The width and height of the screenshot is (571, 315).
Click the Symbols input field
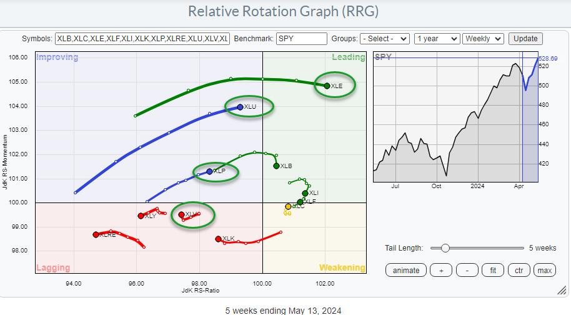tap(142, 39)
